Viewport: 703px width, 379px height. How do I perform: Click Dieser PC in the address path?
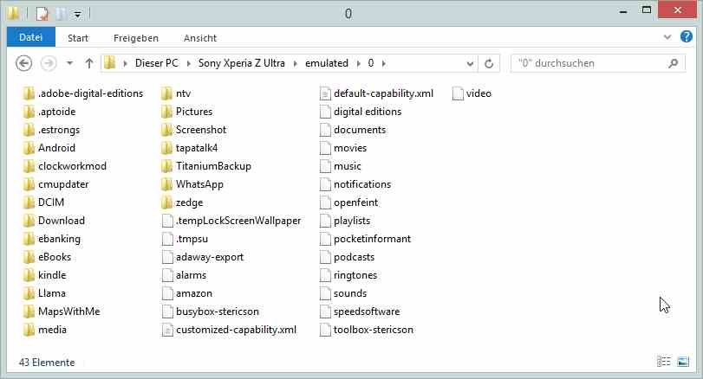157,63
